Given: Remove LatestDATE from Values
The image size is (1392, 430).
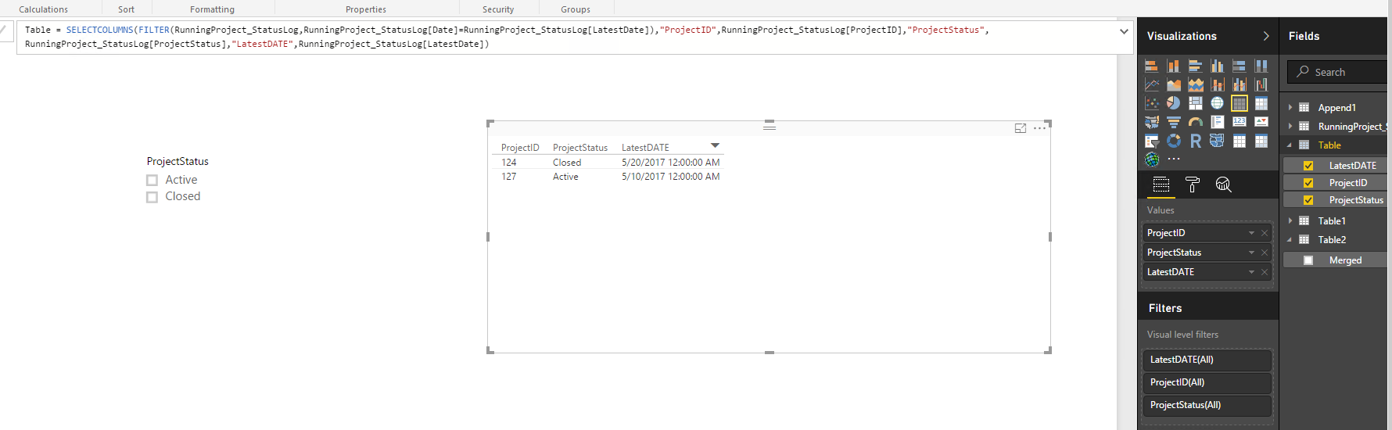Looking at the screenshot, I should coord(1265,272).
